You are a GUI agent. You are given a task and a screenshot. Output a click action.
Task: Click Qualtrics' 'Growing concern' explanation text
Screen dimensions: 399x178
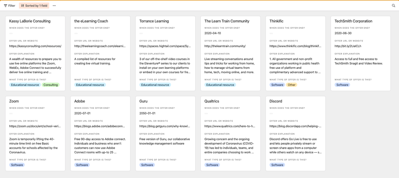(229, 146)
